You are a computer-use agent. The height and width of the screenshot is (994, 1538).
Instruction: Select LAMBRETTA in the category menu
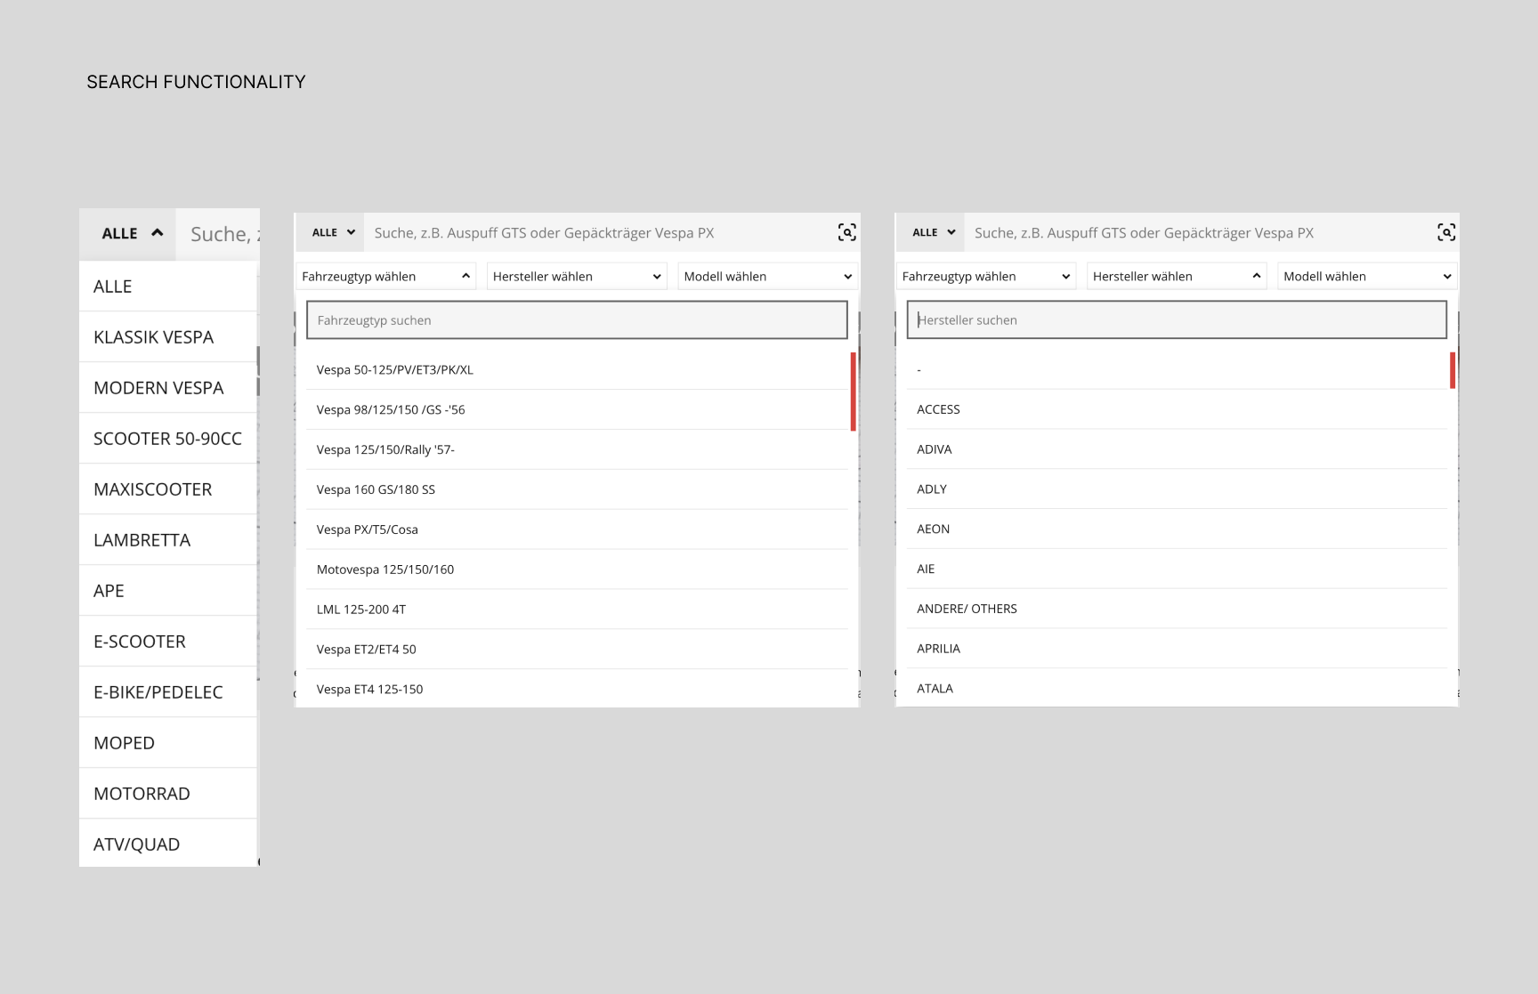tap(142, 540)
